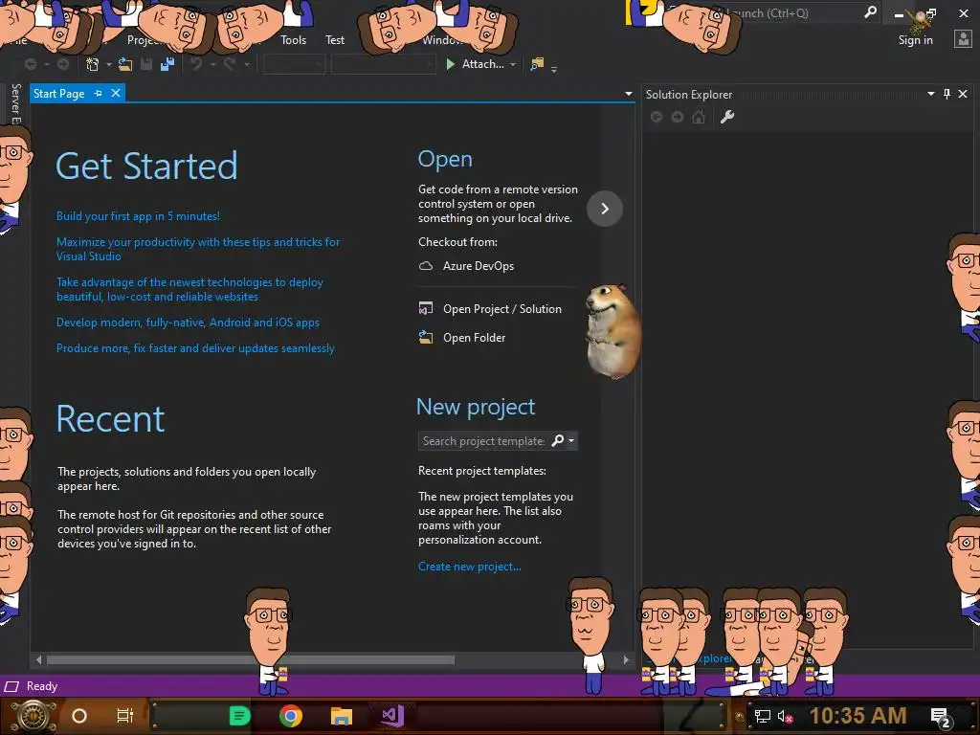Click the Find in Files toolbar icon
This screenshot has width=980, height=735.
point(537,64)
